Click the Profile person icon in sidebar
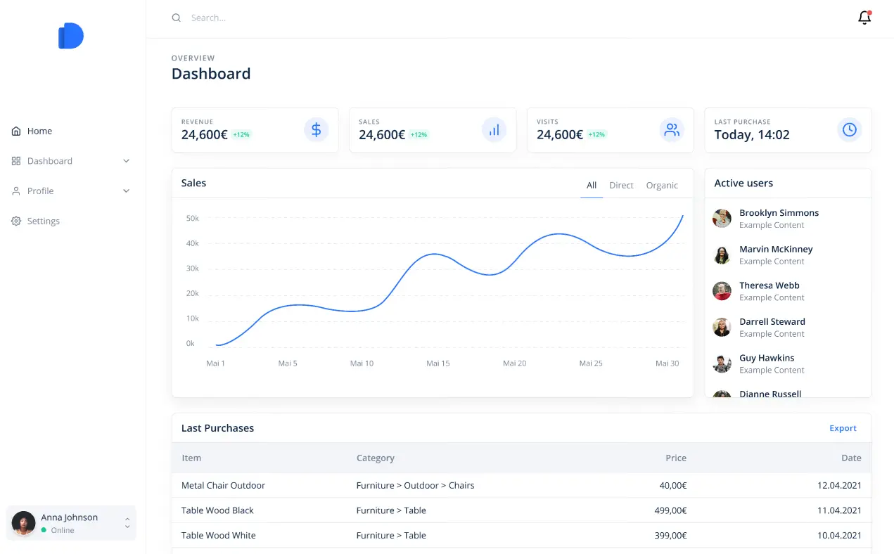 click(16, 191)
